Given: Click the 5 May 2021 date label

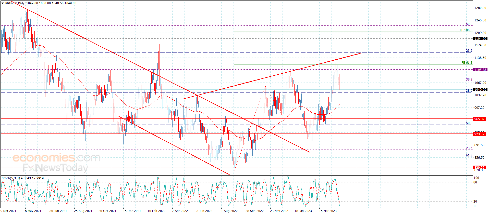Looking at the screenshot, I should [x=33, y=211].
